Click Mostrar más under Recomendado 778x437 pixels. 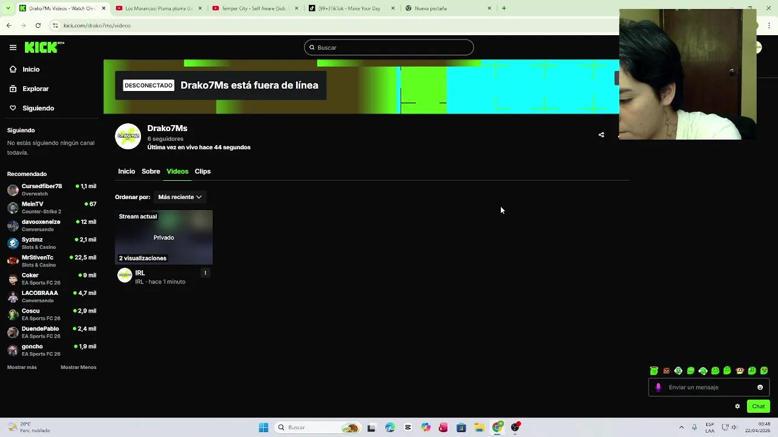click(x=22, y=367)
